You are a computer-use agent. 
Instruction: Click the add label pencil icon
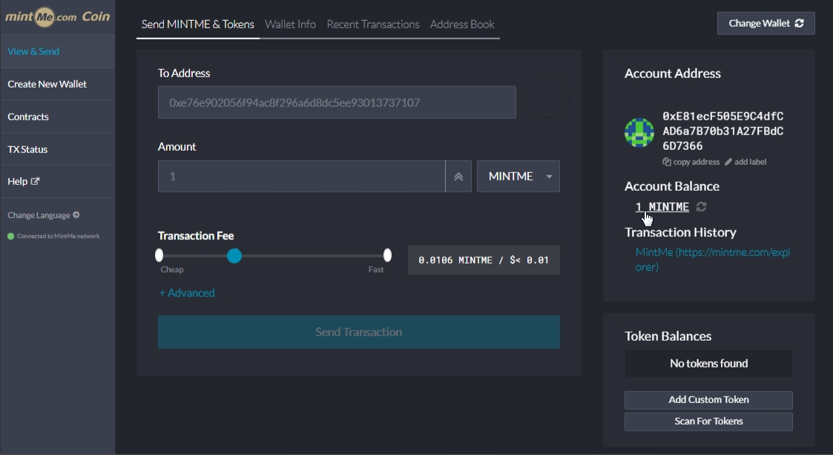coord(728,162)
